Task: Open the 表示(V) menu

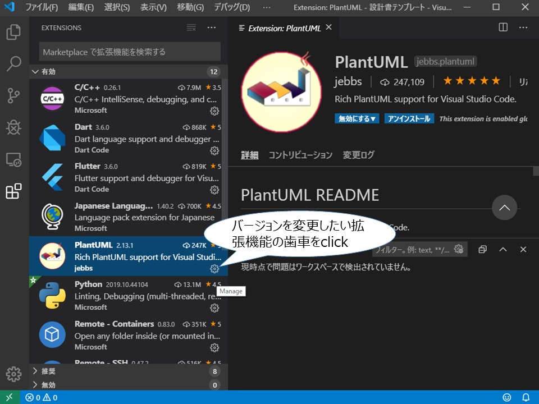Action: click(153, 7)
